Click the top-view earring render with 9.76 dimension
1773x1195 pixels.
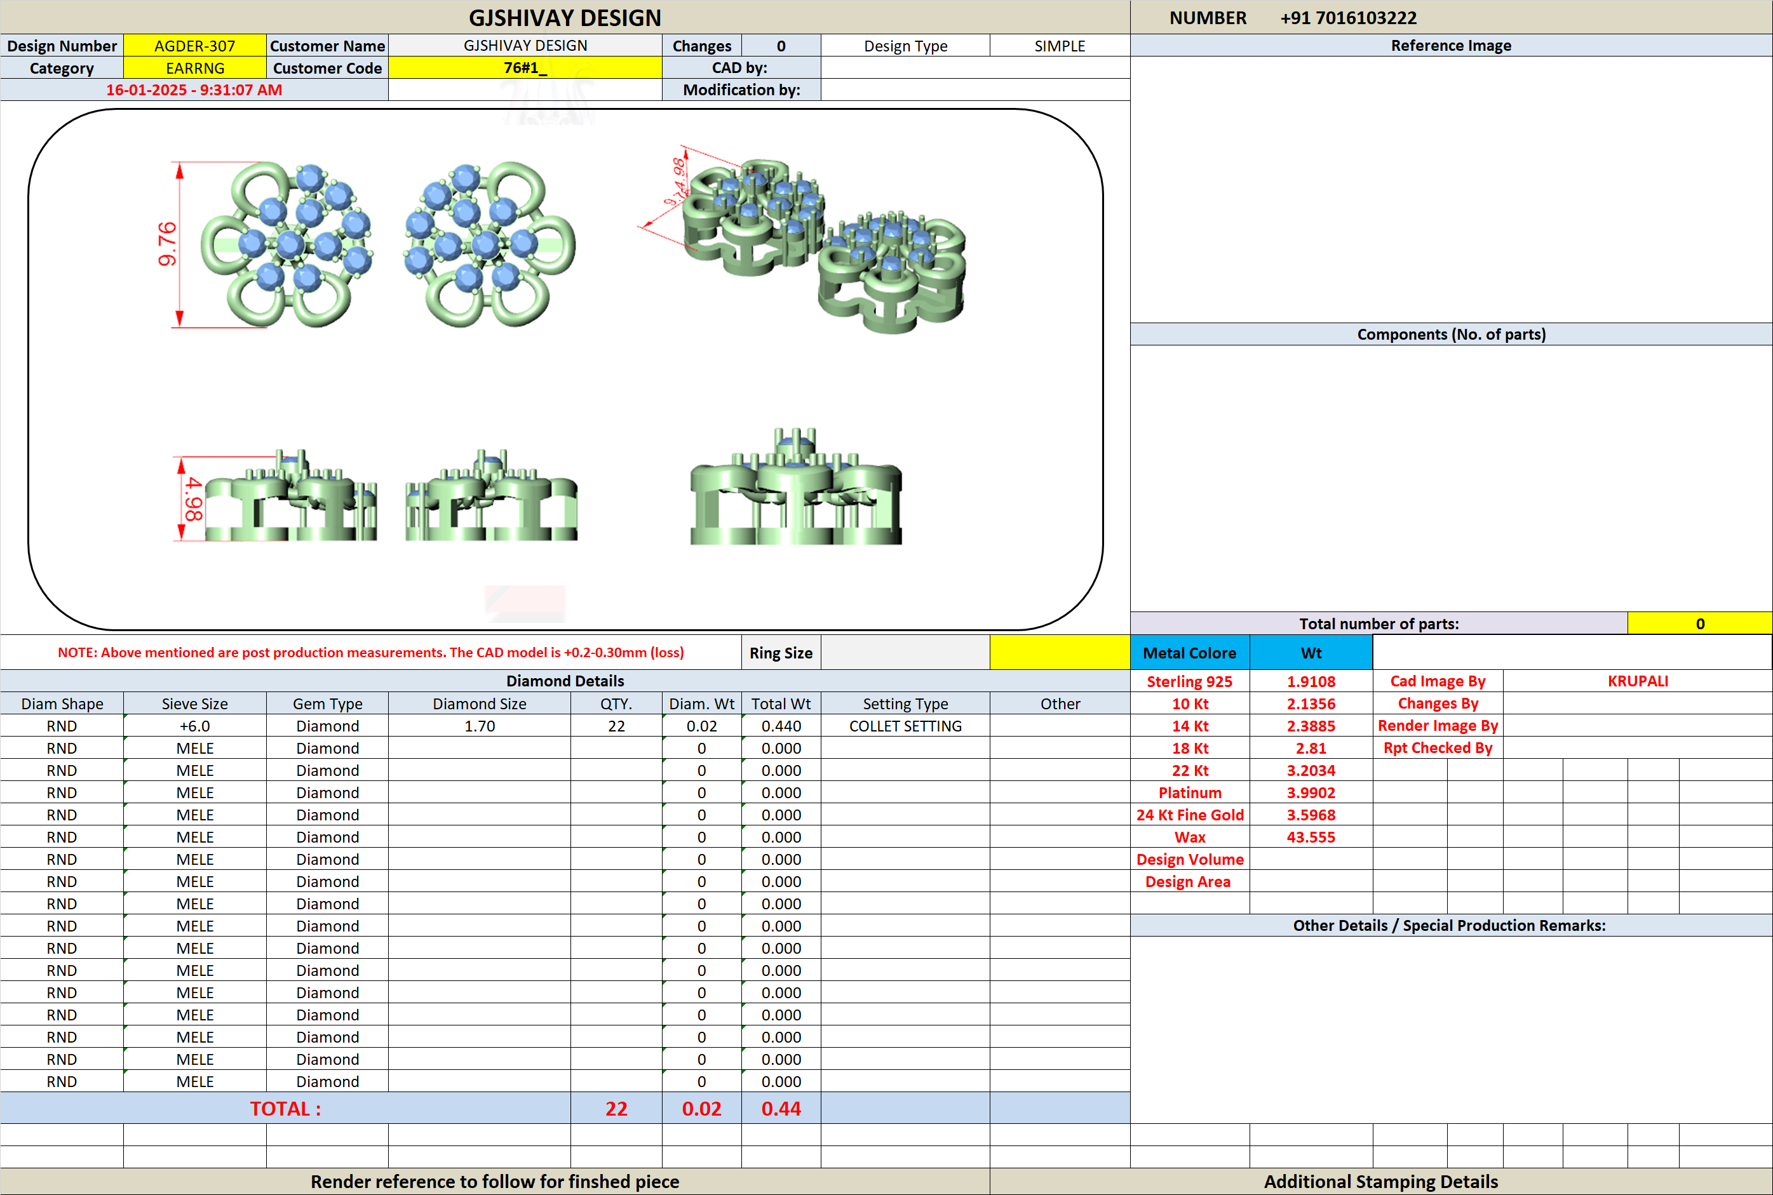267,244
